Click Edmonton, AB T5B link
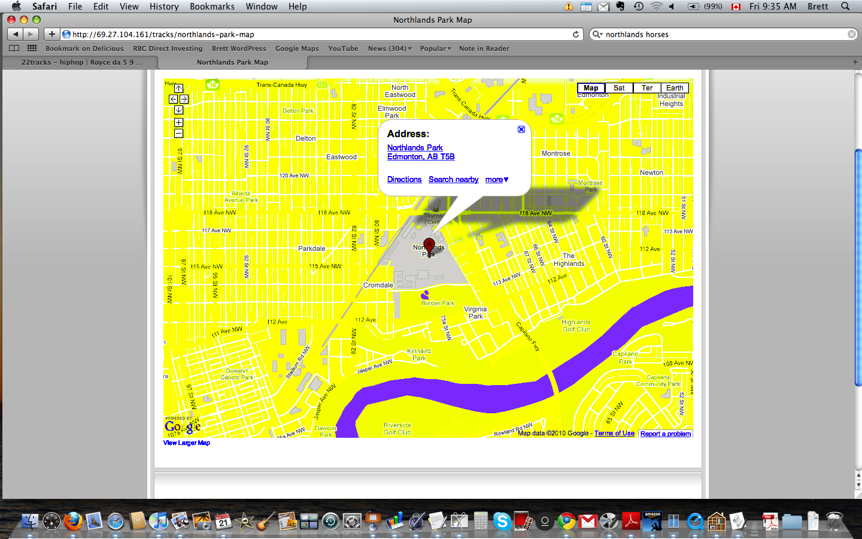 click(421, 157)
